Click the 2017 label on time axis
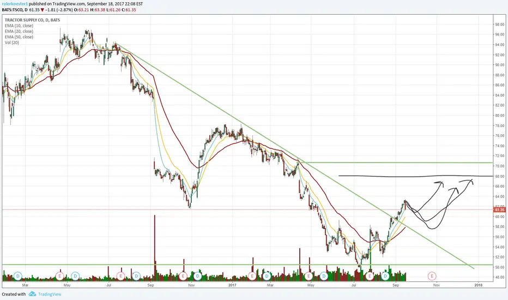 click(232, 285)
